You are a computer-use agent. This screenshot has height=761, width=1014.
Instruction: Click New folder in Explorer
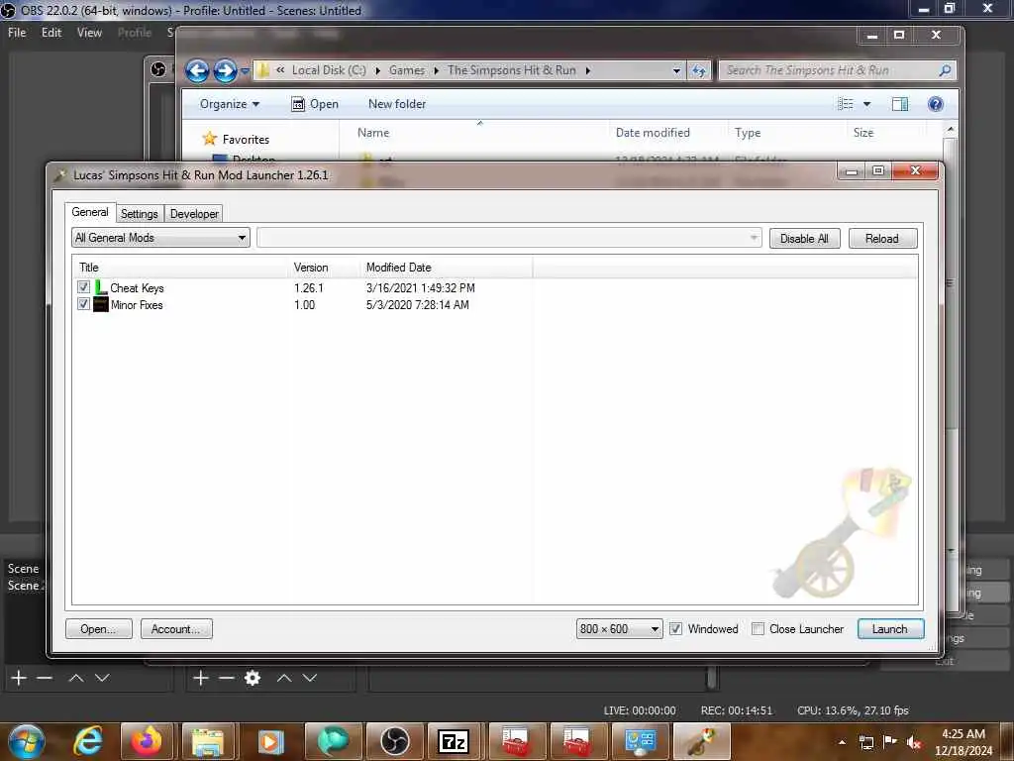tap(397, 104)
